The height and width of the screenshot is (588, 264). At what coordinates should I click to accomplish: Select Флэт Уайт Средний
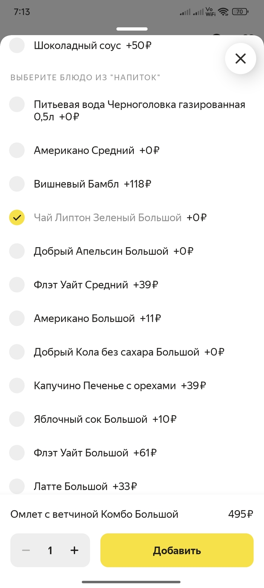[17, 285]
